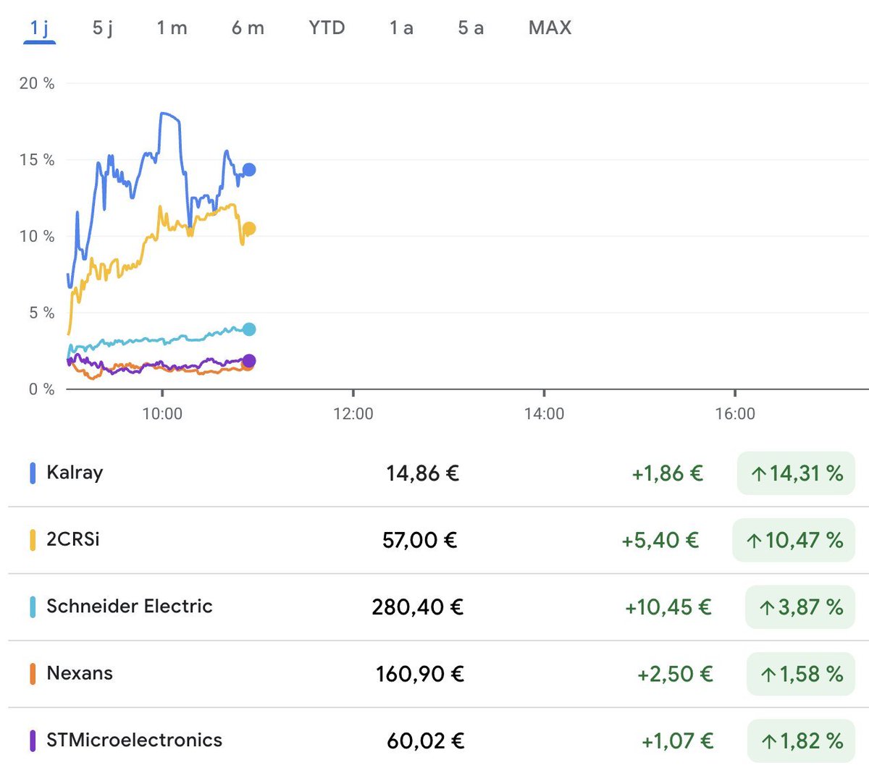Open the 1 m chart range
869x773 pixels.
[172, 28]
